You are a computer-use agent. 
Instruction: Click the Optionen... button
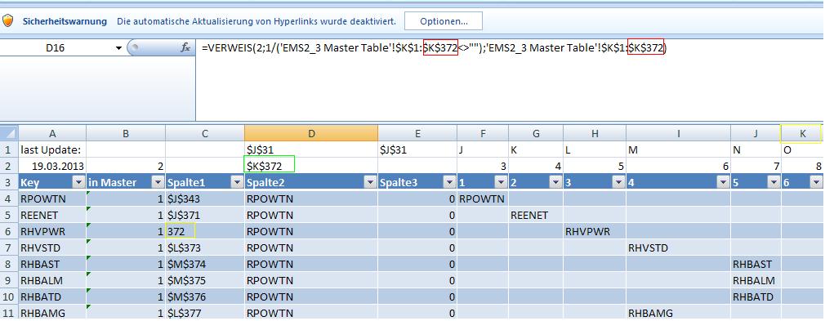[443, 21]
